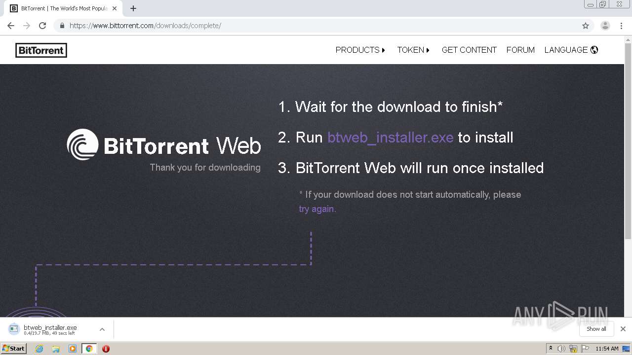Click the BitTorrent logo in header
632x355 pixels.
tap(41, 50)
